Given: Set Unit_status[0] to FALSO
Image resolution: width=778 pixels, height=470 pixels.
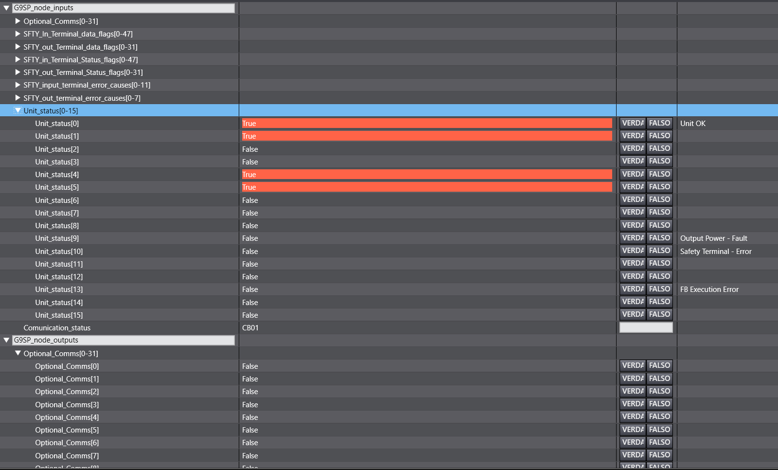Looking at the screenshot, I should pos(659,123).
